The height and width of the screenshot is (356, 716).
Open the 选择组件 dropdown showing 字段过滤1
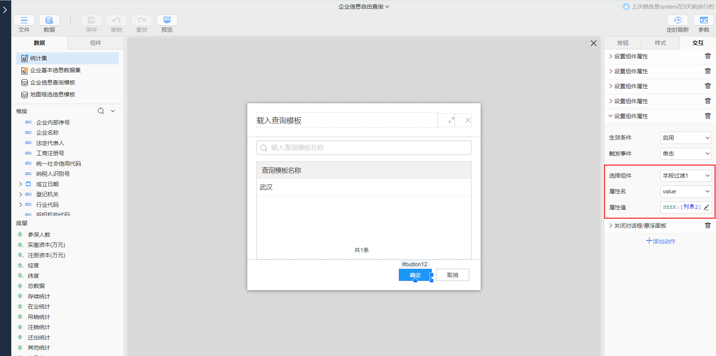point(685,175)
